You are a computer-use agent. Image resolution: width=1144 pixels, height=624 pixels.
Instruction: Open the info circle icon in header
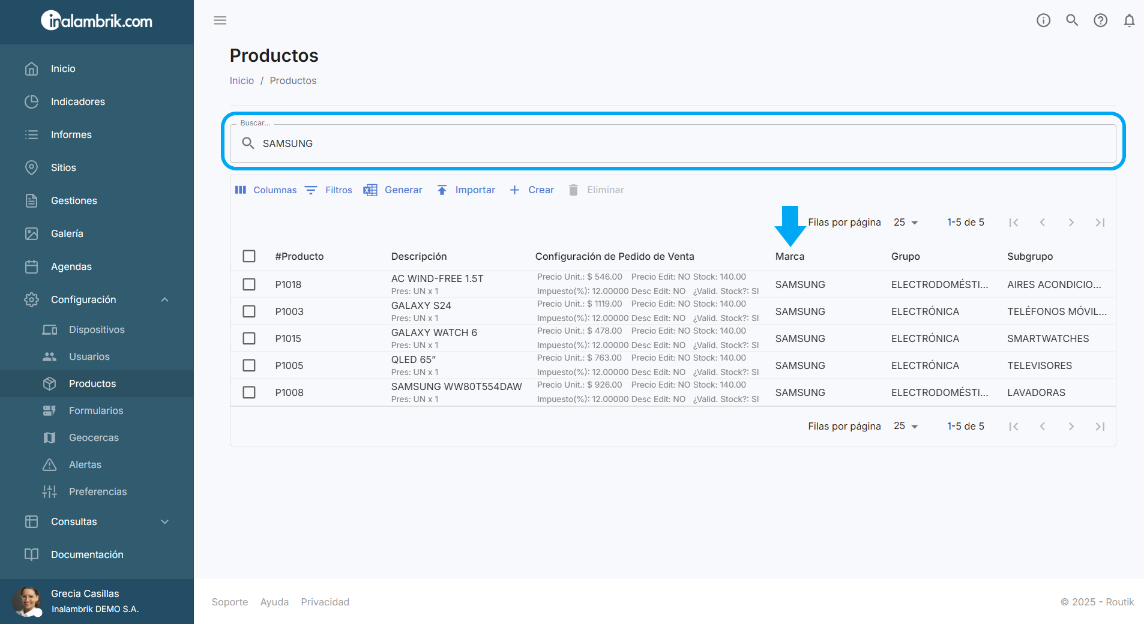[x=1043, y=20]
